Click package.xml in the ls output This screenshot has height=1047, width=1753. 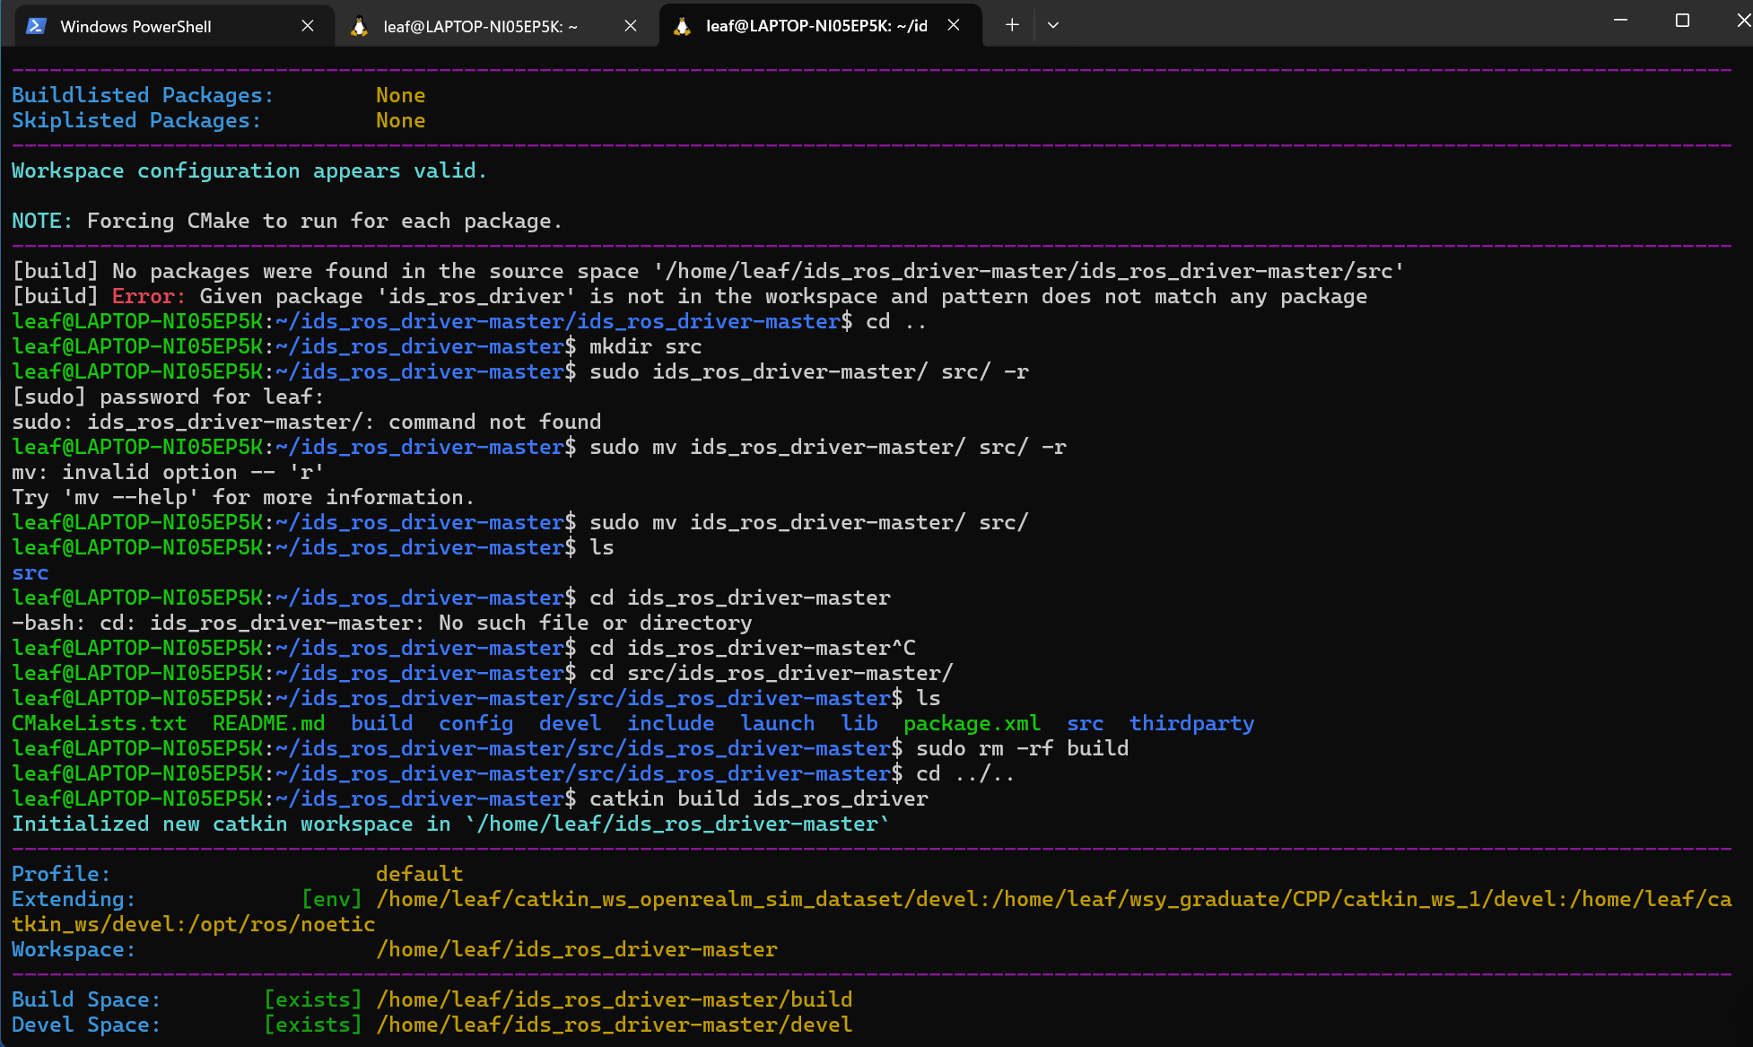click(x=972, y=723)
